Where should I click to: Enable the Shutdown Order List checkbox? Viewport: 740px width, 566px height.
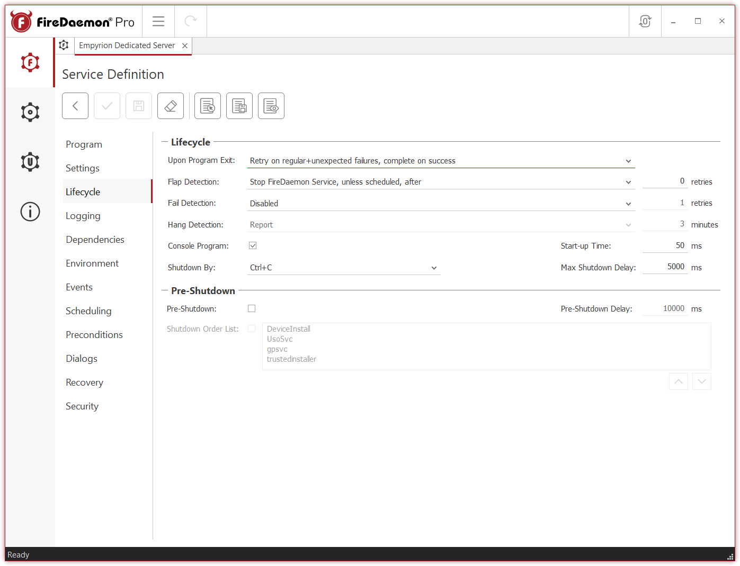click(252, 328)
